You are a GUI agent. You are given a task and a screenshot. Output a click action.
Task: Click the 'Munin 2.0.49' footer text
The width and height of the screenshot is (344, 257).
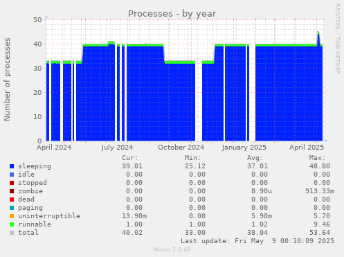point(172,249)
